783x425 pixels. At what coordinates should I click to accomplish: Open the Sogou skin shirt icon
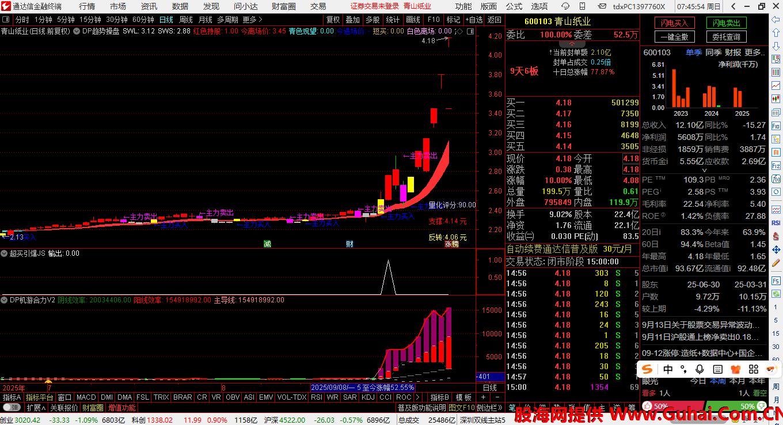coord(735,369)
